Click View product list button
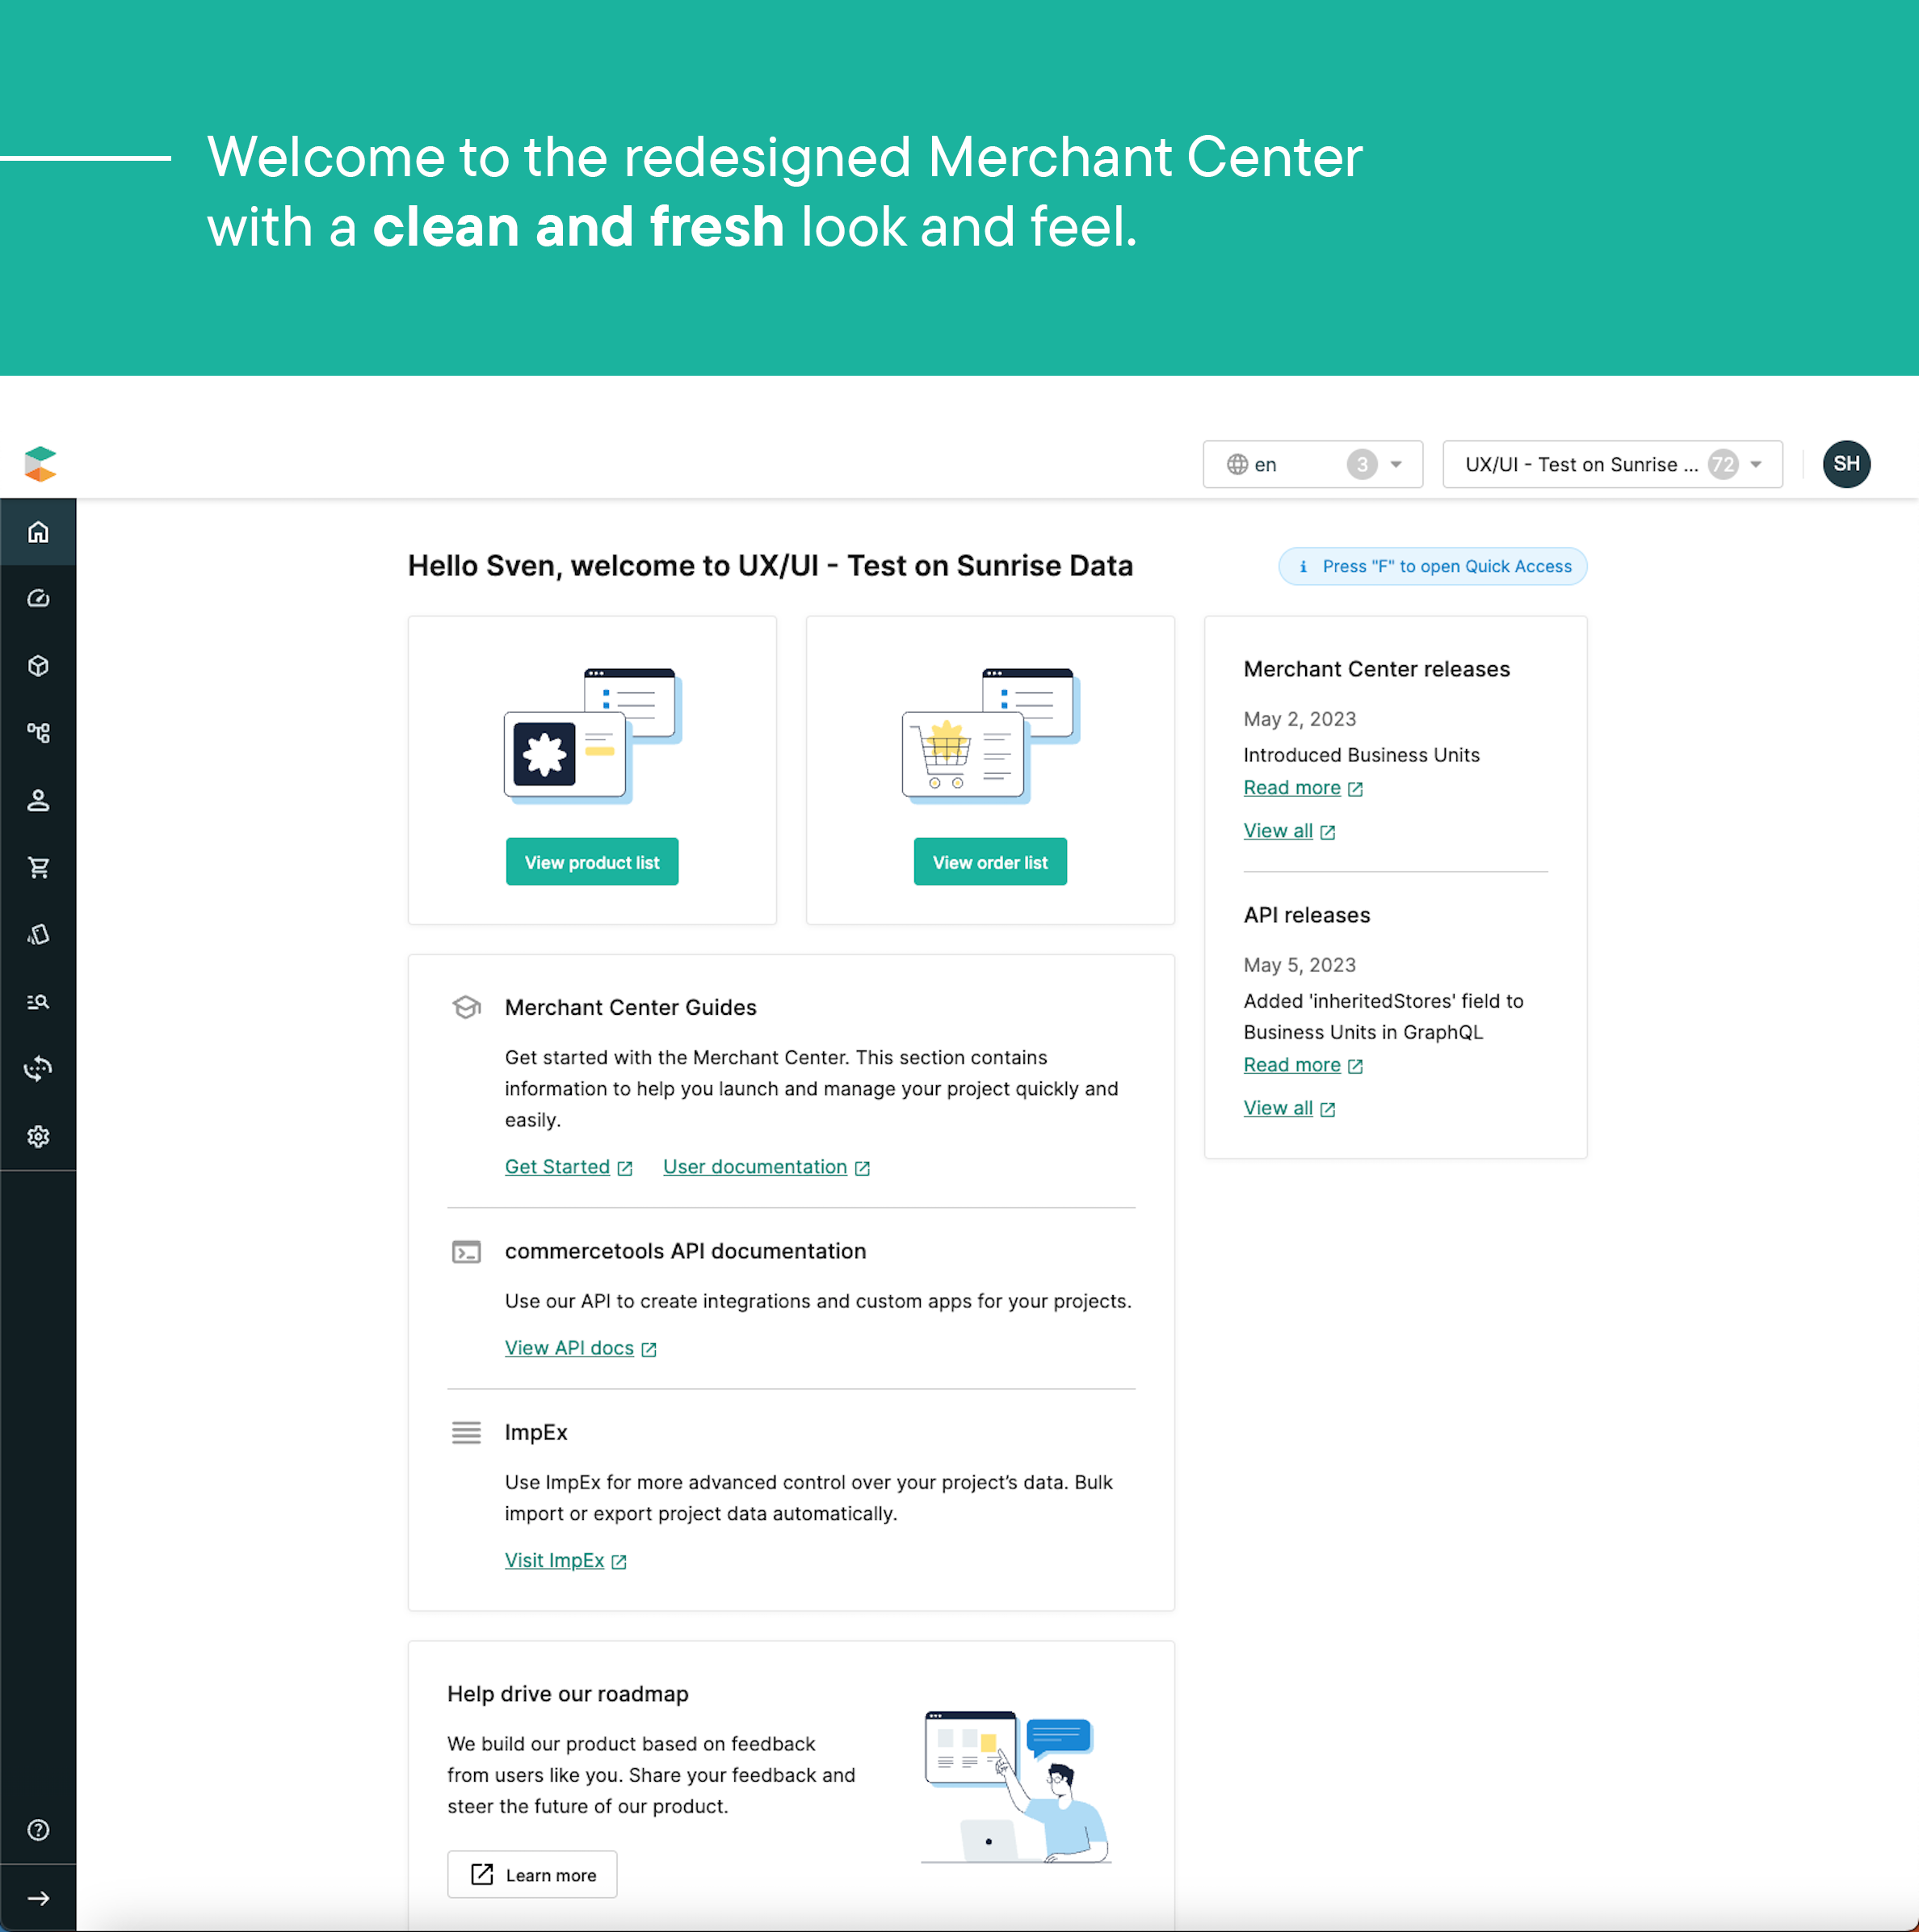This screenshot has width=1919, height=1932. (x=592, y=862)
